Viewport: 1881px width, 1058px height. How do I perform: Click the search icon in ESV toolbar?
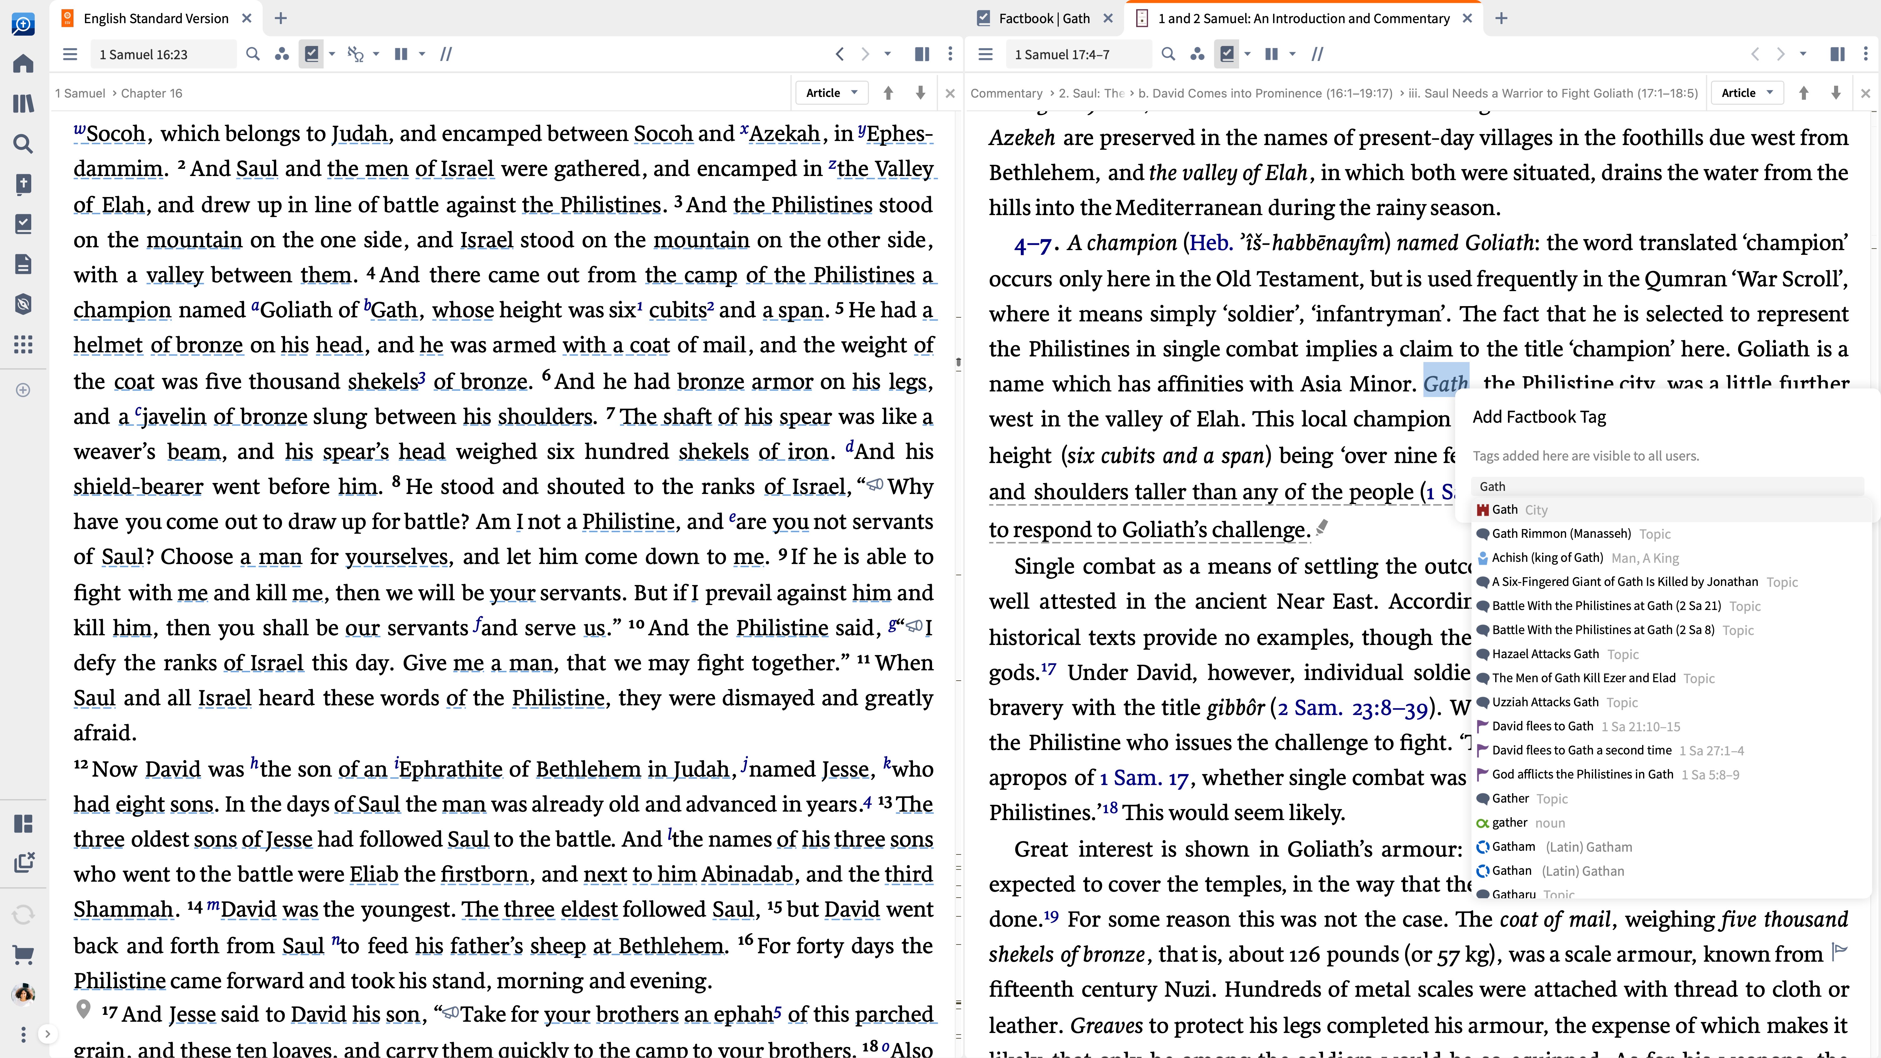[253, 54]
